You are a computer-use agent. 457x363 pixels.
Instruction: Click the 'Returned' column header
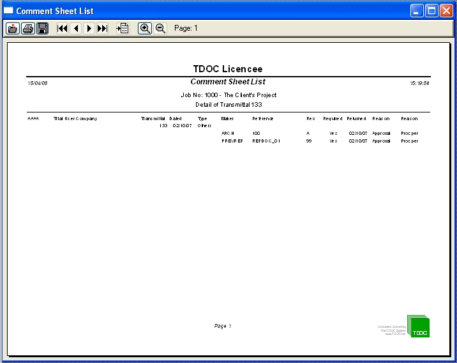pyautogui.click(x=356, y=118)
